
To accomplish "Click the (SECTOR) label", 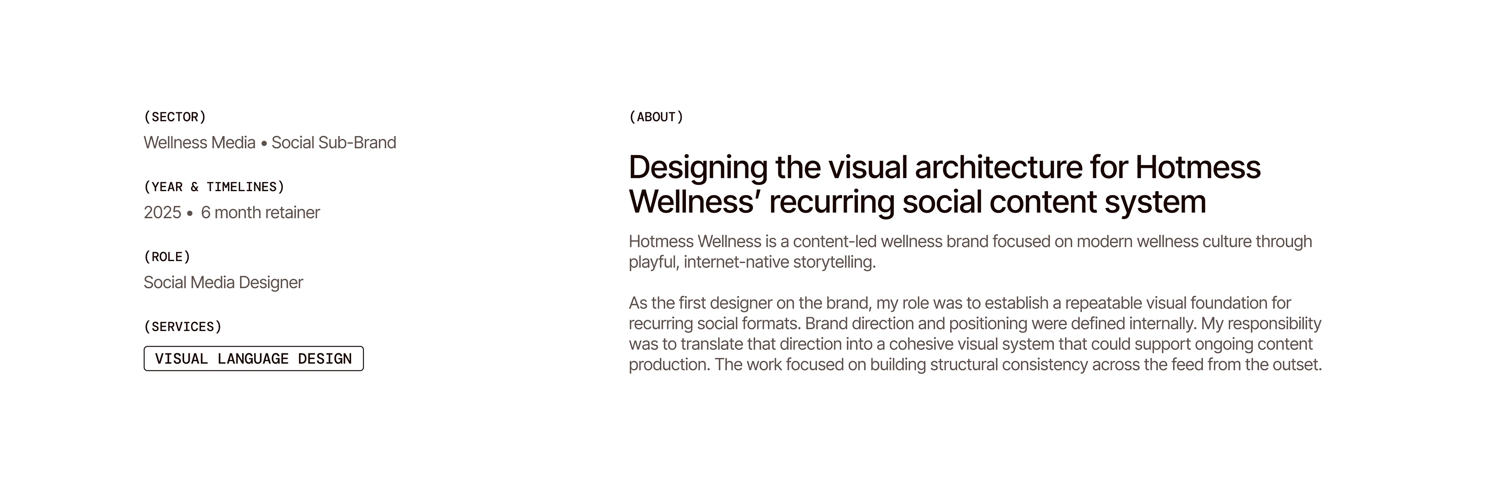I will click(x=175, y=117).
